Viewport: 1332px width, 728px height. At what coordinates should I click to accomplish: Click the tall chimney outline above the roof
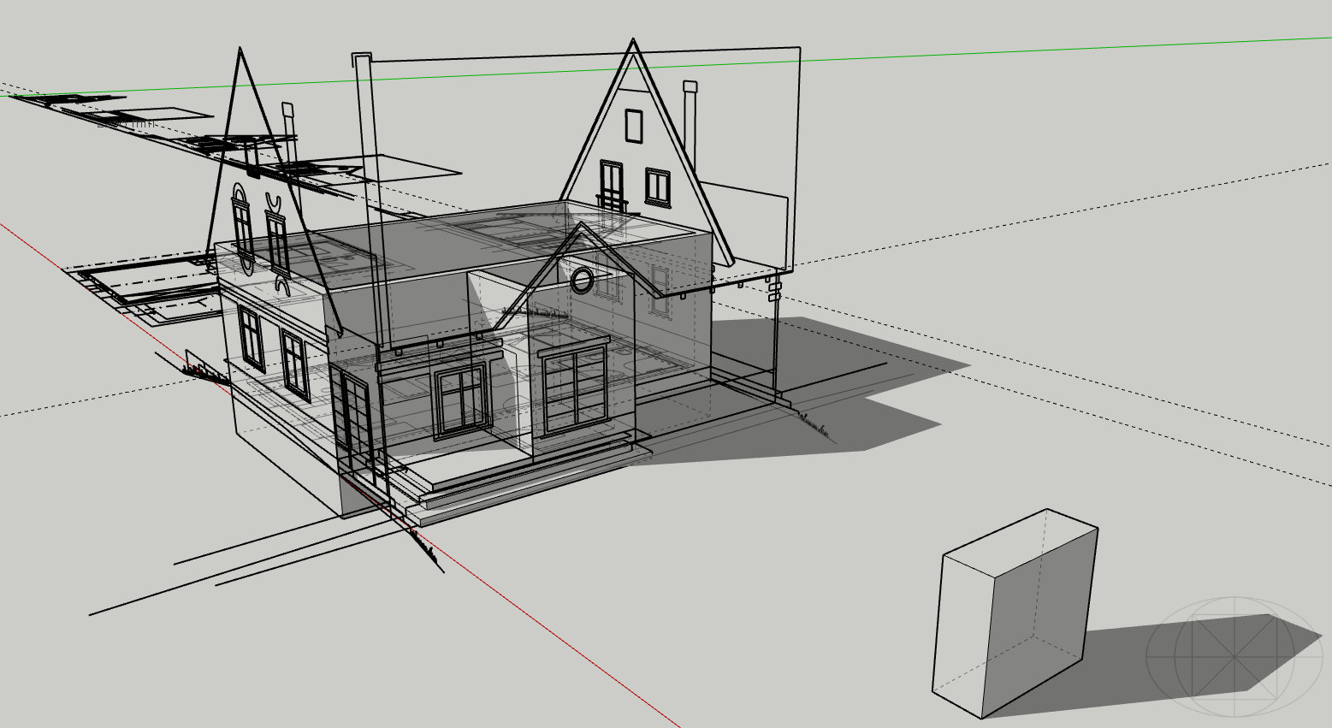point(370,201)
